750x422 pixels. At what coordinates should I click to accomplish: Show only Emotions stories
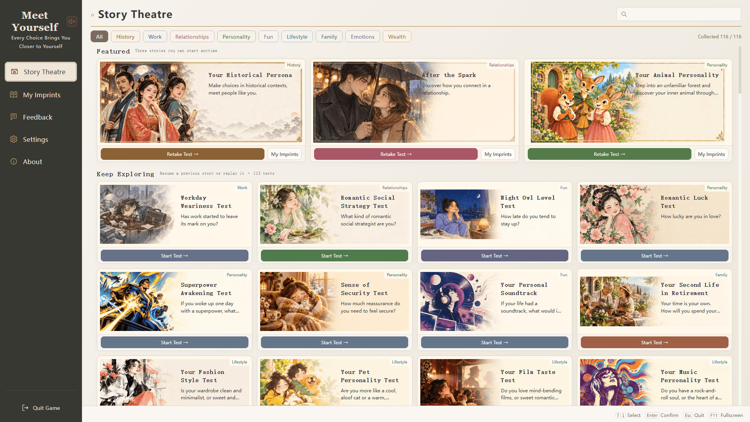[x=362, y=36]
